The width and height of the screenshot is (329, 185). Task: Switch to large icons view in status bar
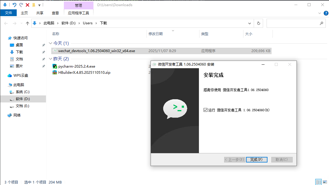pyautogui.click(x=325, y=182)
